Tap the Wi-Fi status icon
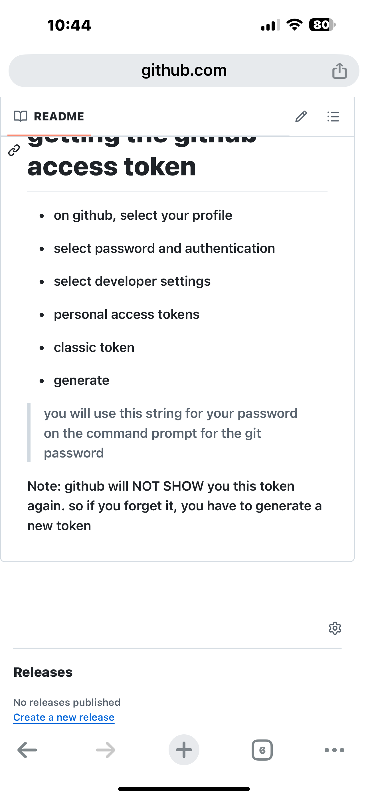Screen dimensions: 368x798 (x=295, y=25)
